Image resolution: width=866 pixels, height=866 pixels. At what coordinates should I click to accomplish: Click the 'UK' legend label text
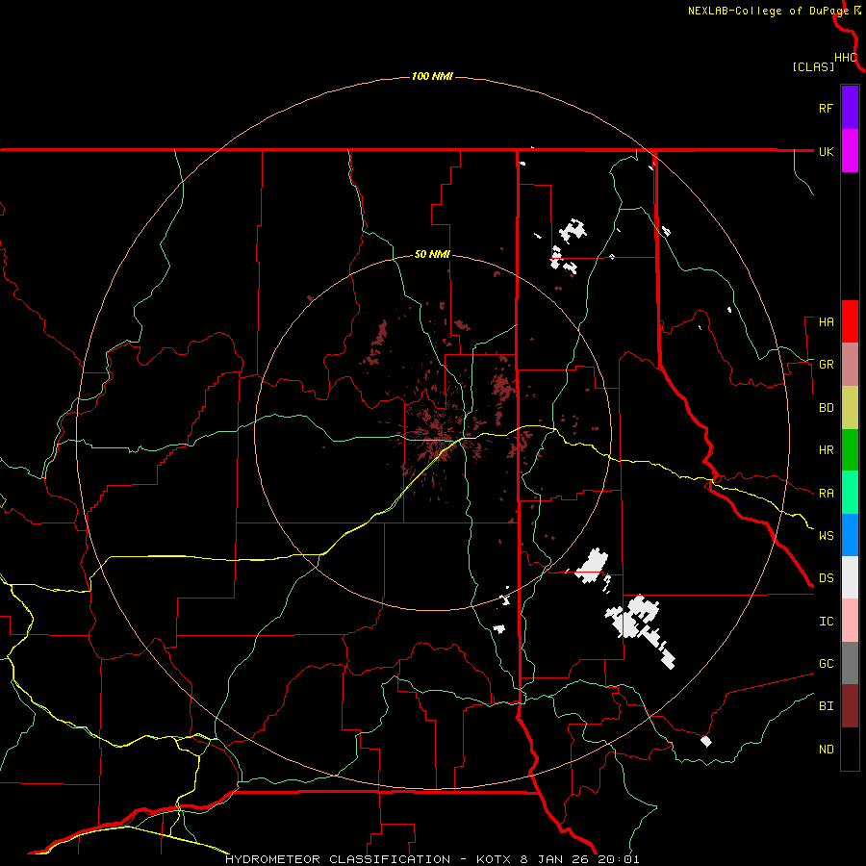826,151
